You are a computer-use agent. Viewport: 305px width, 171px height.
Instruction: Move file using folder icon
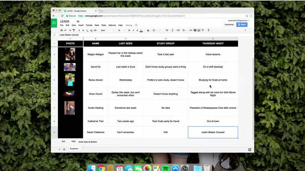click(78, 21)
